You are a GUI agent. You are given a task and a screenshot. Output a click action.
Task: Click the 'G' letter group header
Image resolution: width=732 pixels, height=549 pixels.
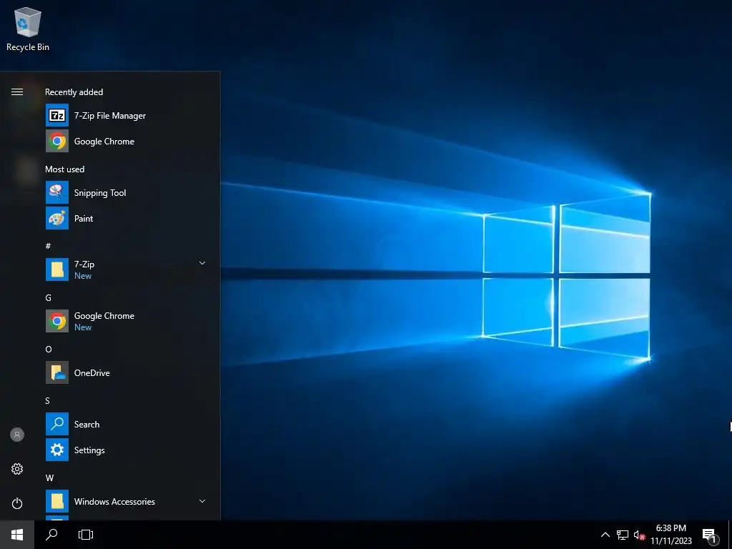point(48,297)
